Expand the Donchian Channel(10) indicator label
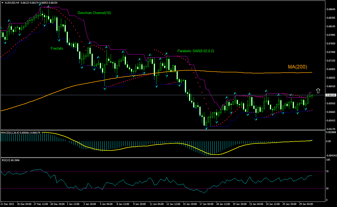The width and height of the screenshot is (337, 207). (94, 13)
